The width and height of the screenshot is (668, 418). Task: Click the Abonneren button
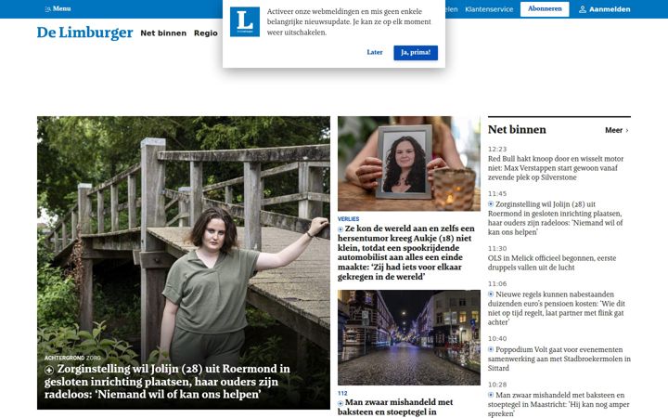tap(545, 9)
